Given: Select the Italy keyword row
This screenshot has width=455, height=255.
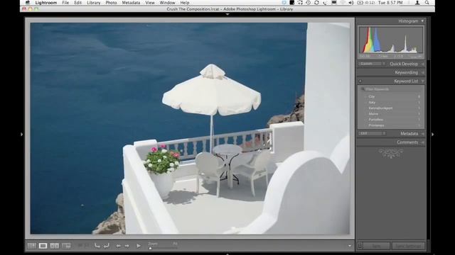Looking at the screenshot, I should (x=391, y=102).
